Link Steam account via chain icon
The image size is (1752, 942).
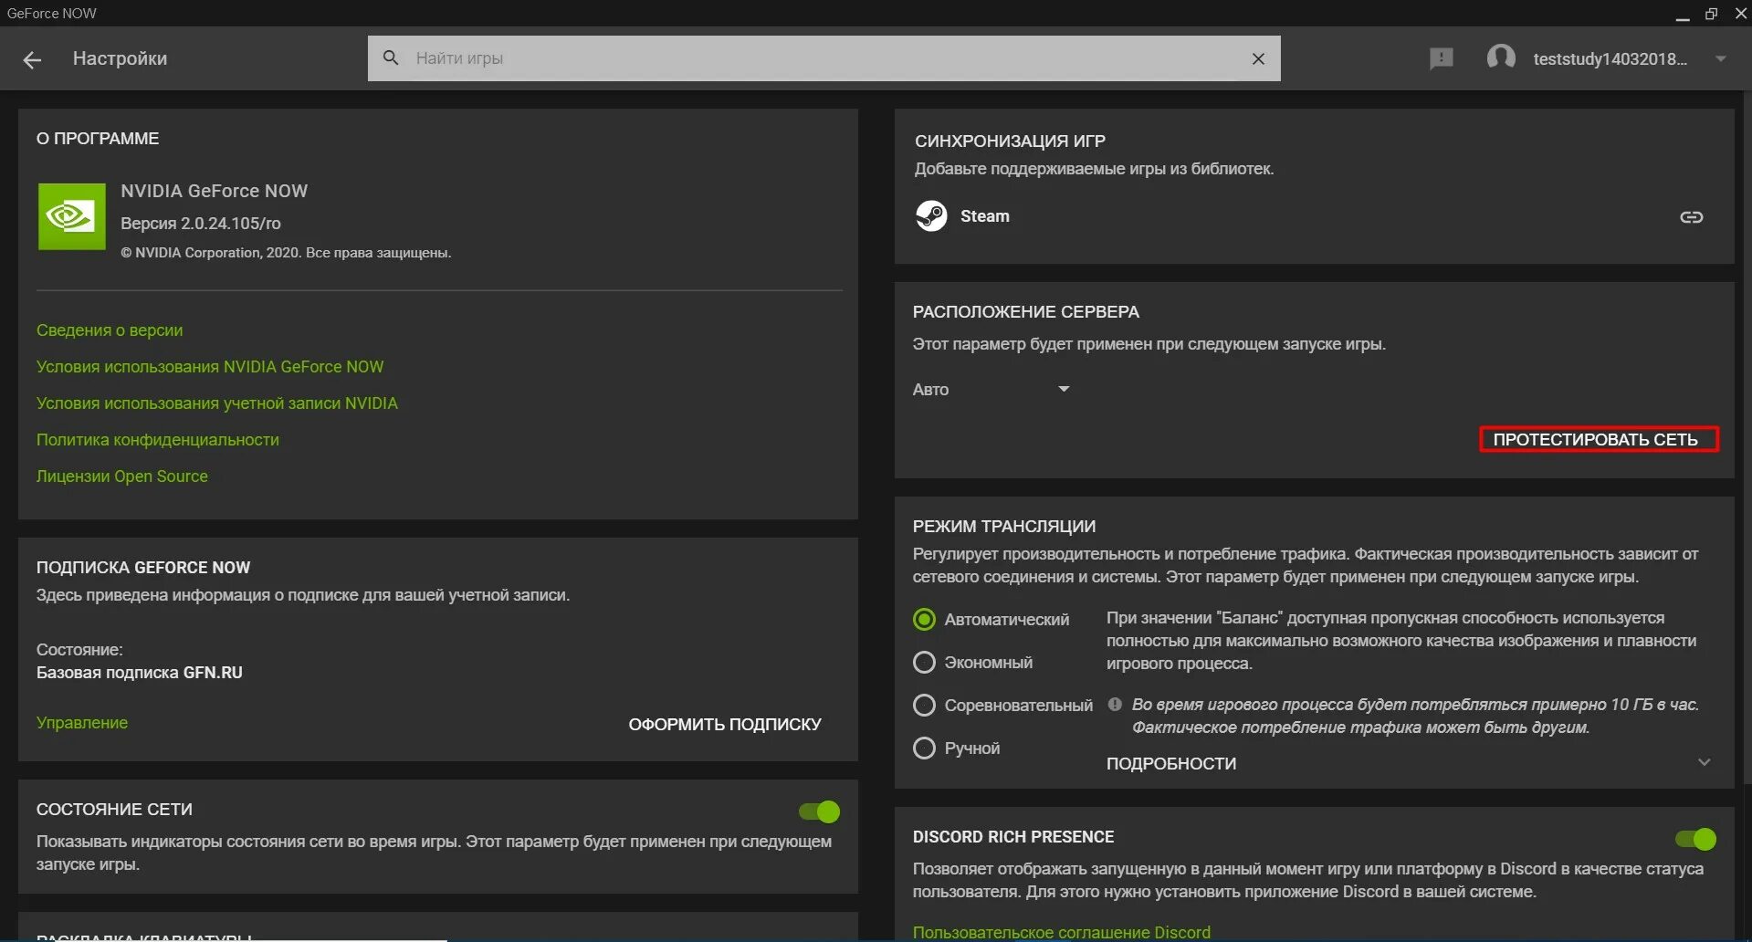pos(1691,216)
